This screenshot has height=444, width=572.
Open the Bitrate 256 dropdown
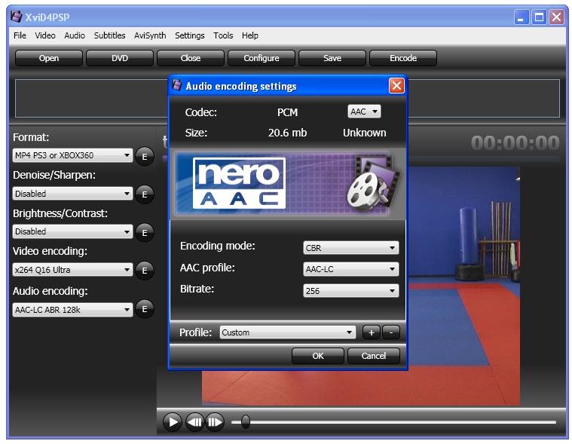click(x=351, y=291)
